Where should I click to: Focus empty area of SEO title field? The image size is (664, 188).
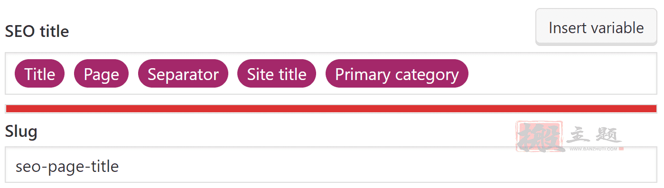click(x=562, y=74)
